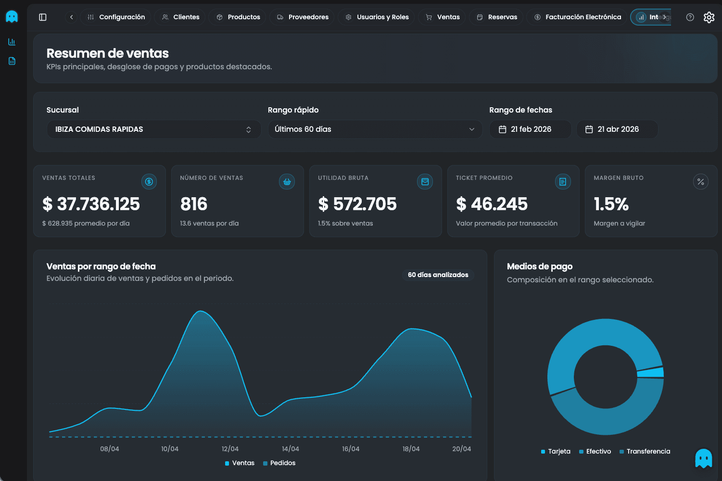Open the report document icon in sidebar
This screenshot has width=722, height=481.
coord(12,61)
